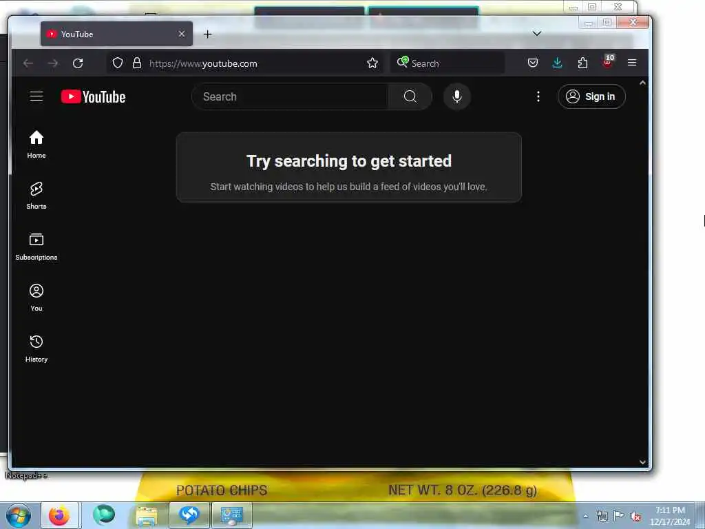Image resolution: width=705 pixels, height=529 pixels.
Task: Start voice search with microphone icon
Action: pyautogui.click(x=457, y=96)
